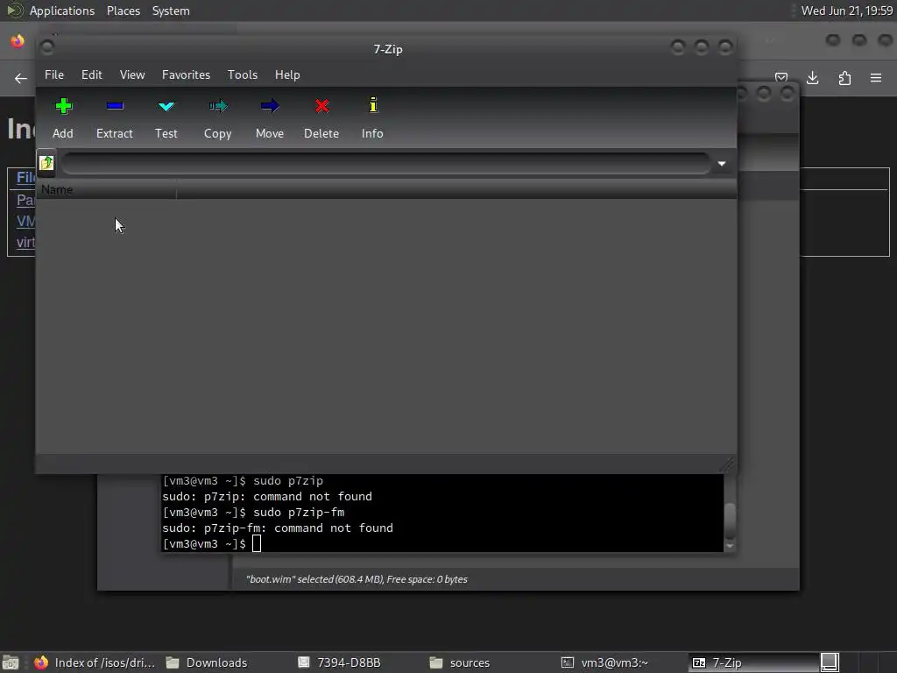Go up one folder level icon

pyautogui.click(x=46, y=163)
